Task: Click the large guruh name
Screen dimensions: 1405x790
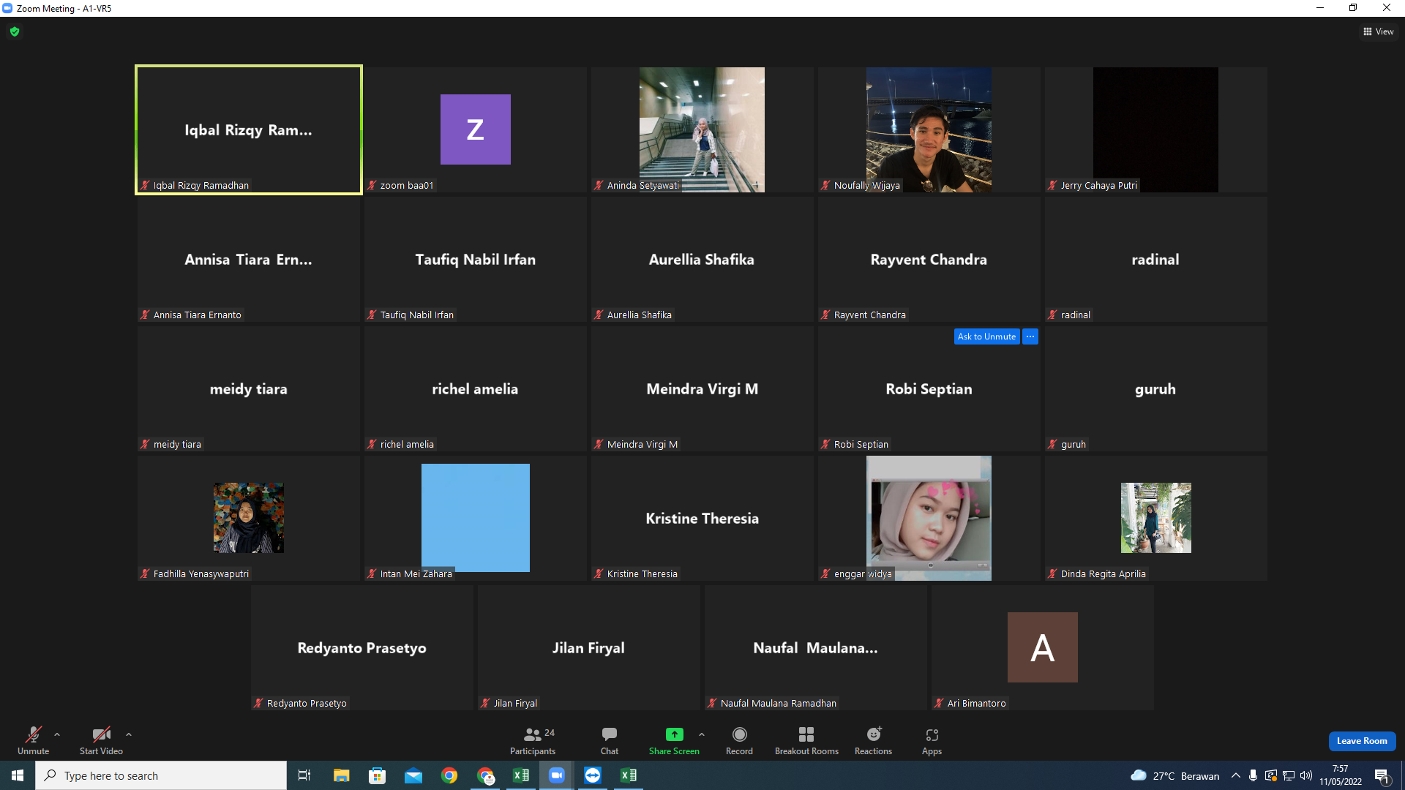Action: pyautogui.click(x=1155, y=389)
